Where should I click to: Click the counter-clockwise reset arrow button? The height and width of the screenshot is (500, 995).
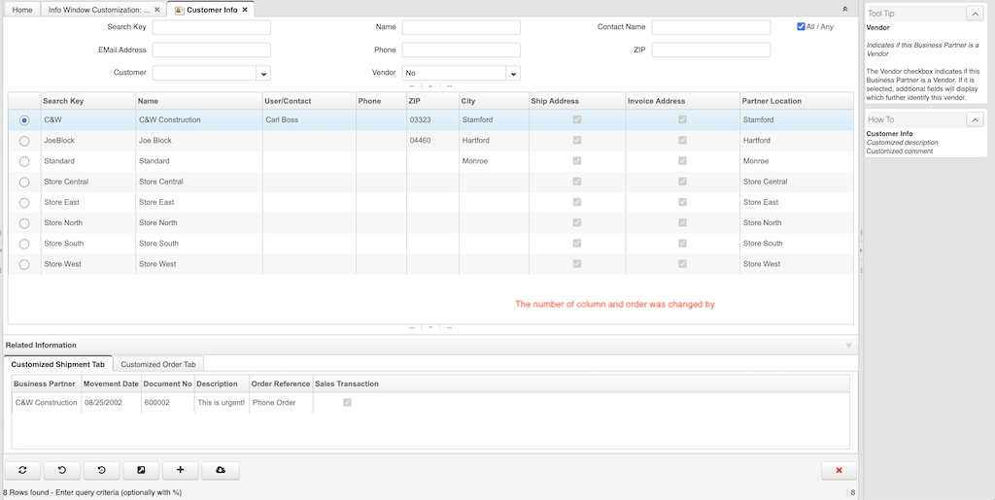click(x=62, y=470)
